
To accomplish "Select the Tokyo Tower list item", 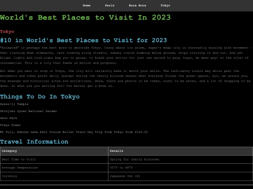I will tap(10, 125).
